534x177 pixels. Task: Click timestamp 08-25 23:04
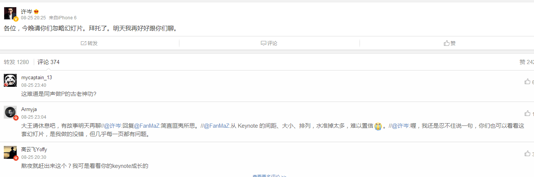click(34, 117)
